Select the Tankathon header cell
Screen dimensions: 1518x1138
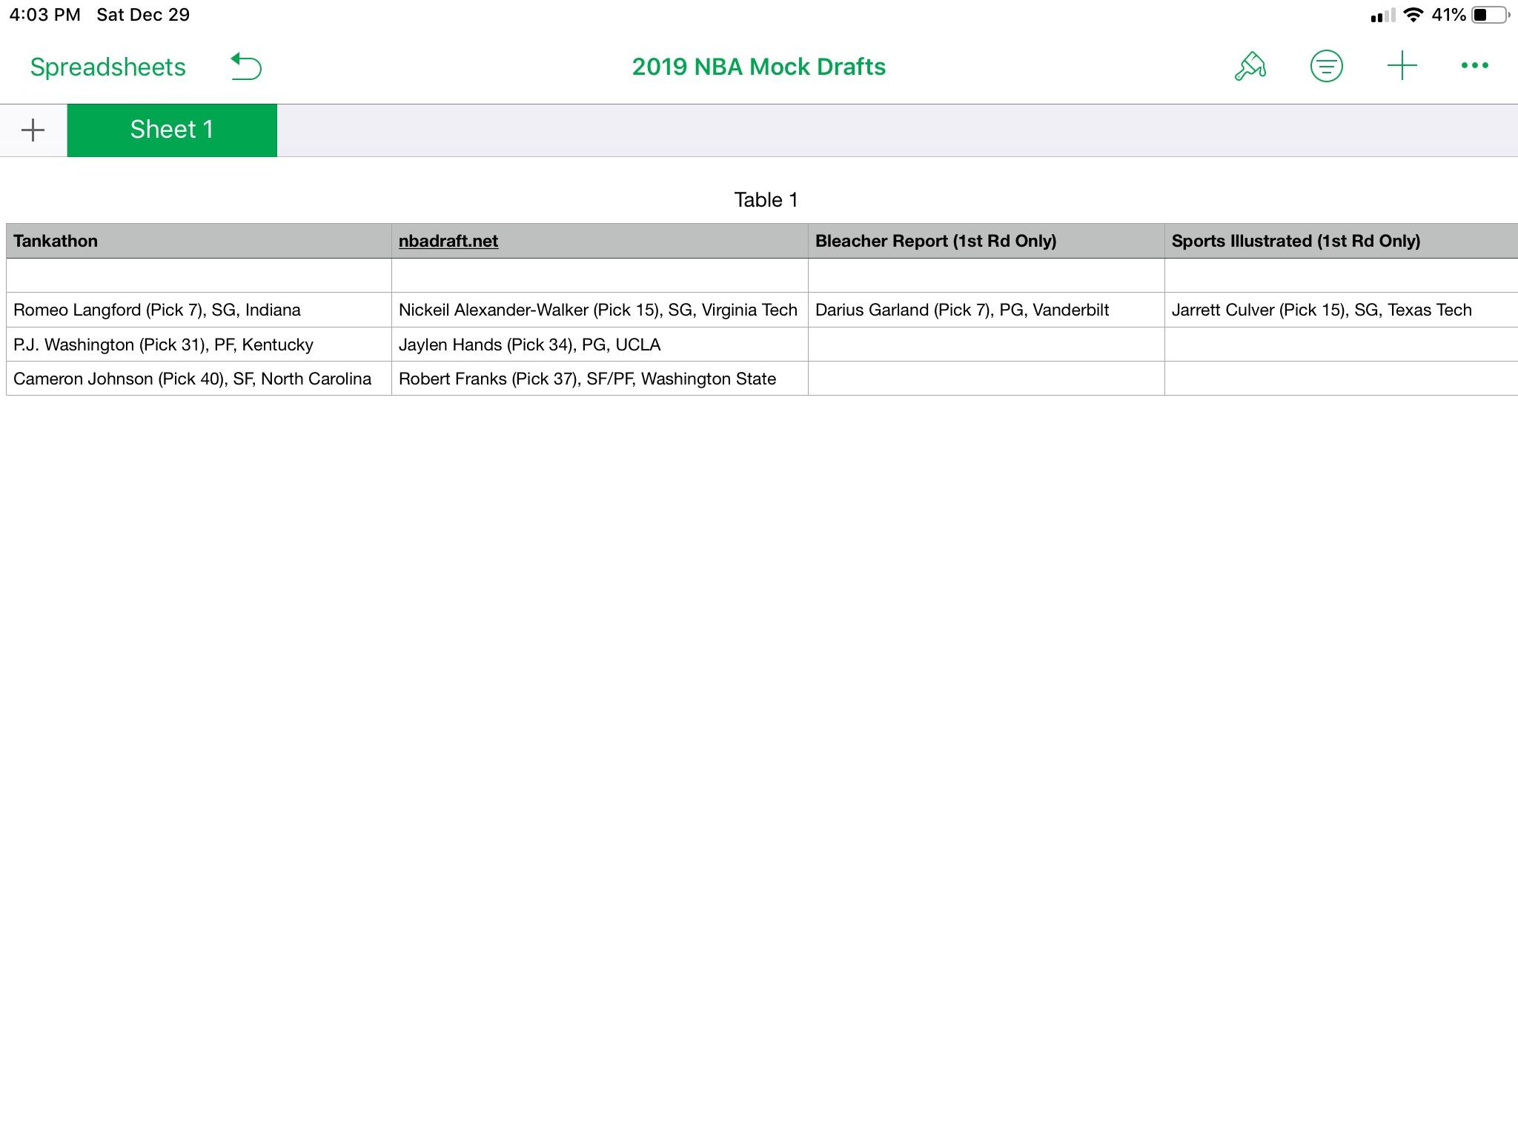point(199,241)
